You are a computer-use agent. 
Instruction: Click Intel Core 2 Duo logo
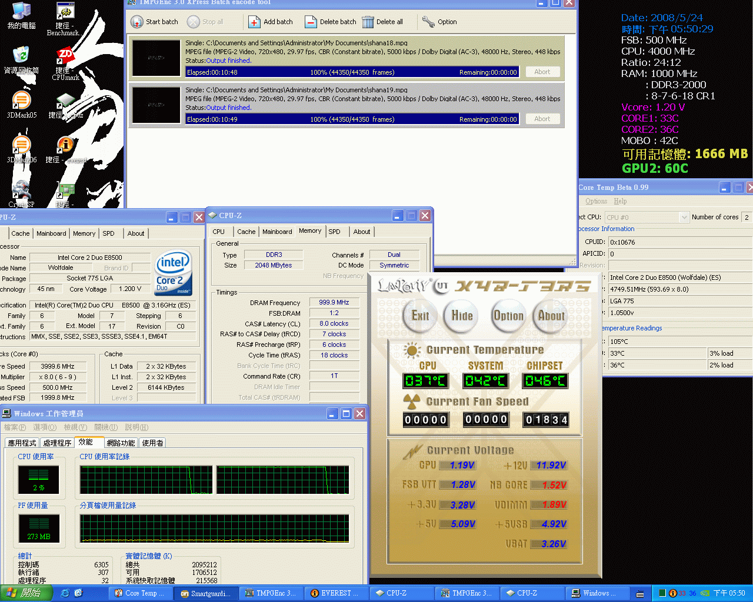point(173,273)
